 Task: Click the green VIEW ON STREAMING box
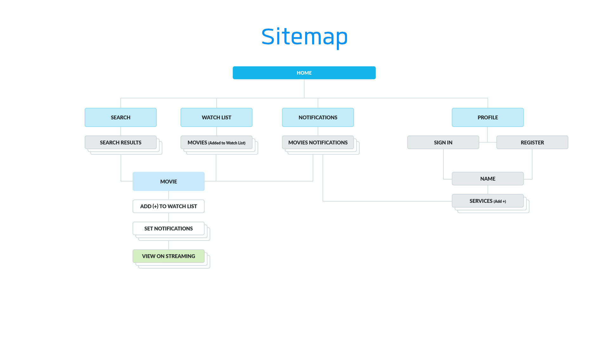pos(168,256)
